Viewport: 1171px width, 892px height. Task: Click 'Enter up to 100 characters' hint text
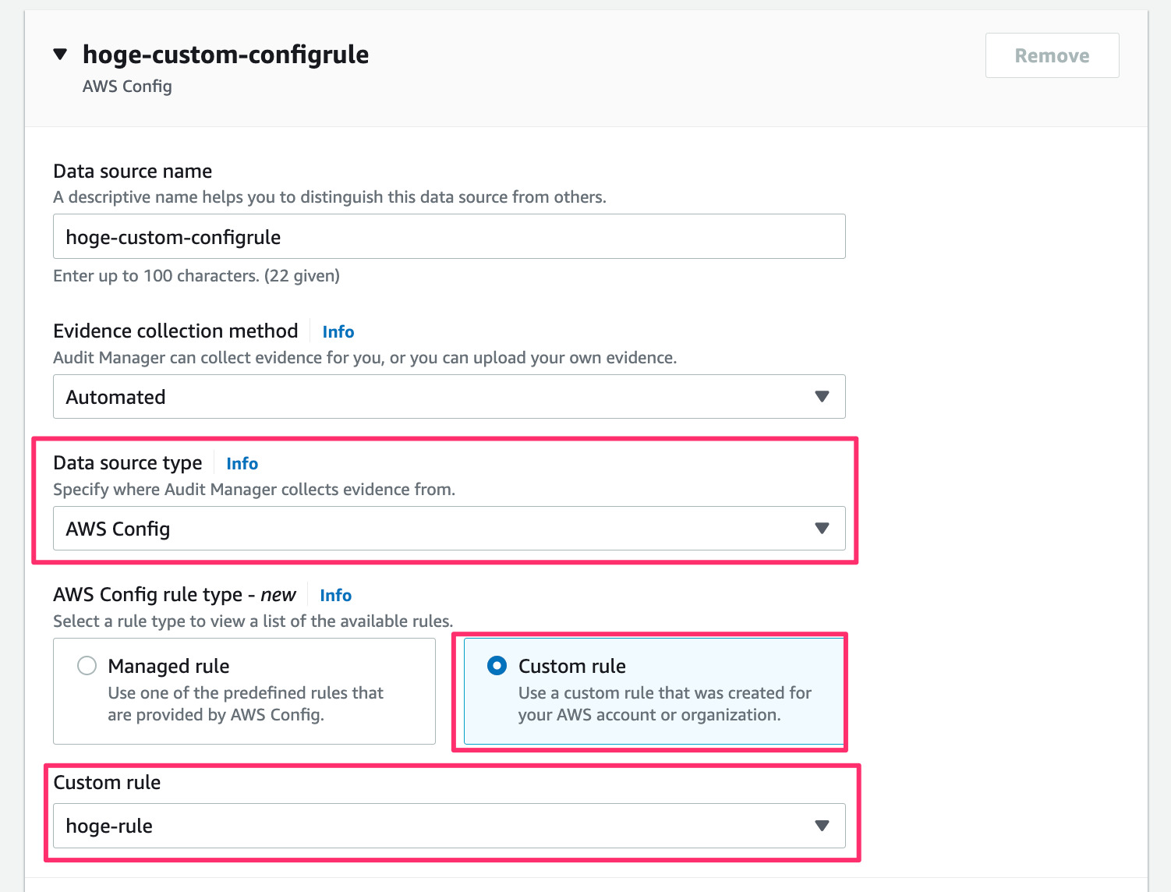pos(196,275)
